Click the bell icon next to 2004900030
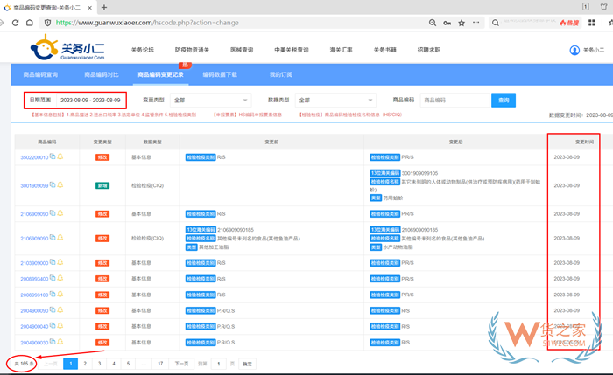 pos(60,342)
